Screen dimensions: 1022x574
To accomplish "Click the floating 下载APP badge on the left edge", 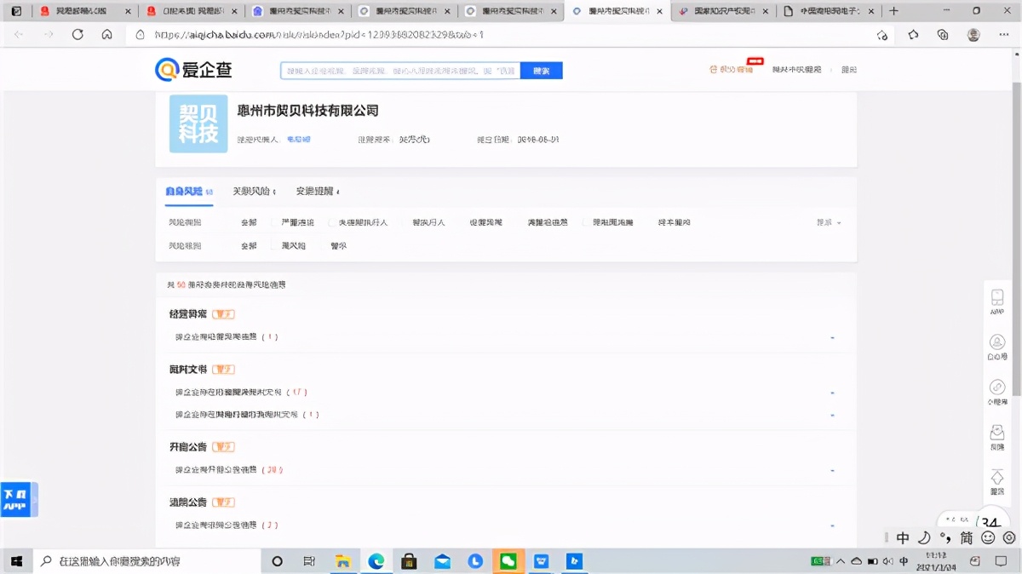I will 17,500.
